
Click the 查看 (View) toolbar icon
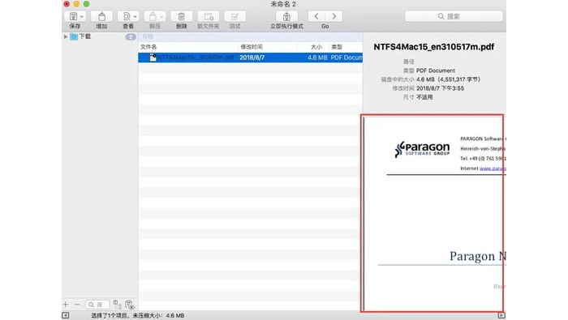[127, 17]
